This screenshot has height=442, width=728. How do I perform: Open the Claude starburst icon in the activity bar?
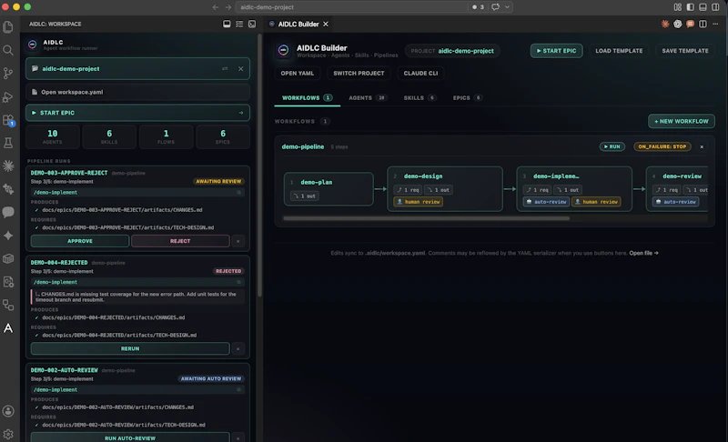[8, 166]
